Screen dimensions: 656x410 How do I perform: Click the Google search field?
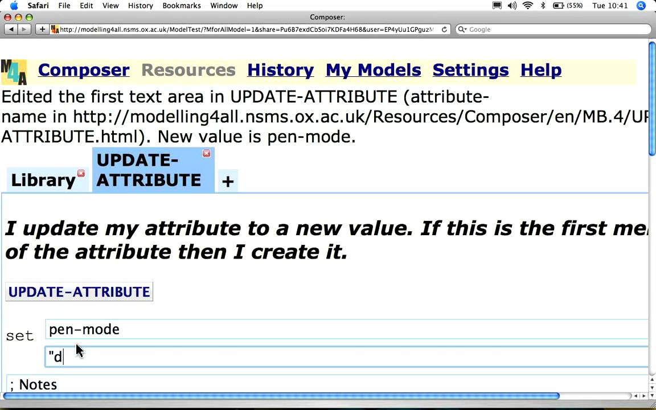click(x=553, y=29)
